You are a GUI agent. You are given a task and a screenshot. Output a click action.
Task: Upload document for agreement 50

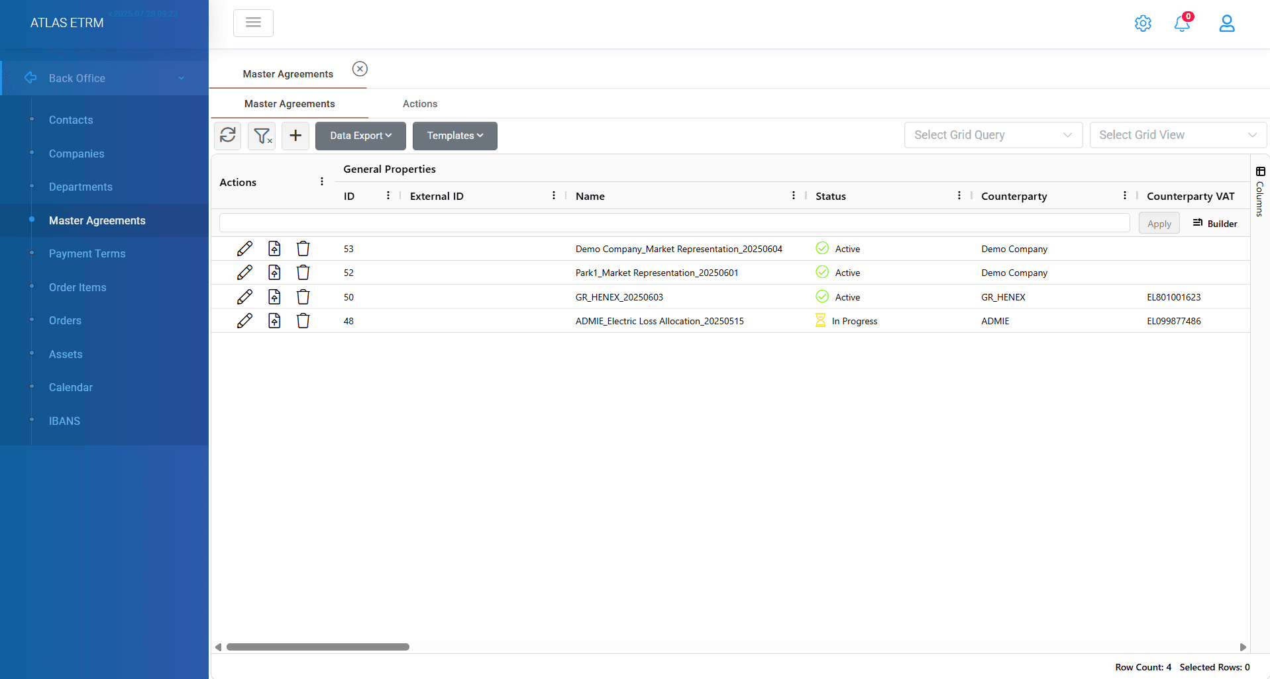click(274, 297)
